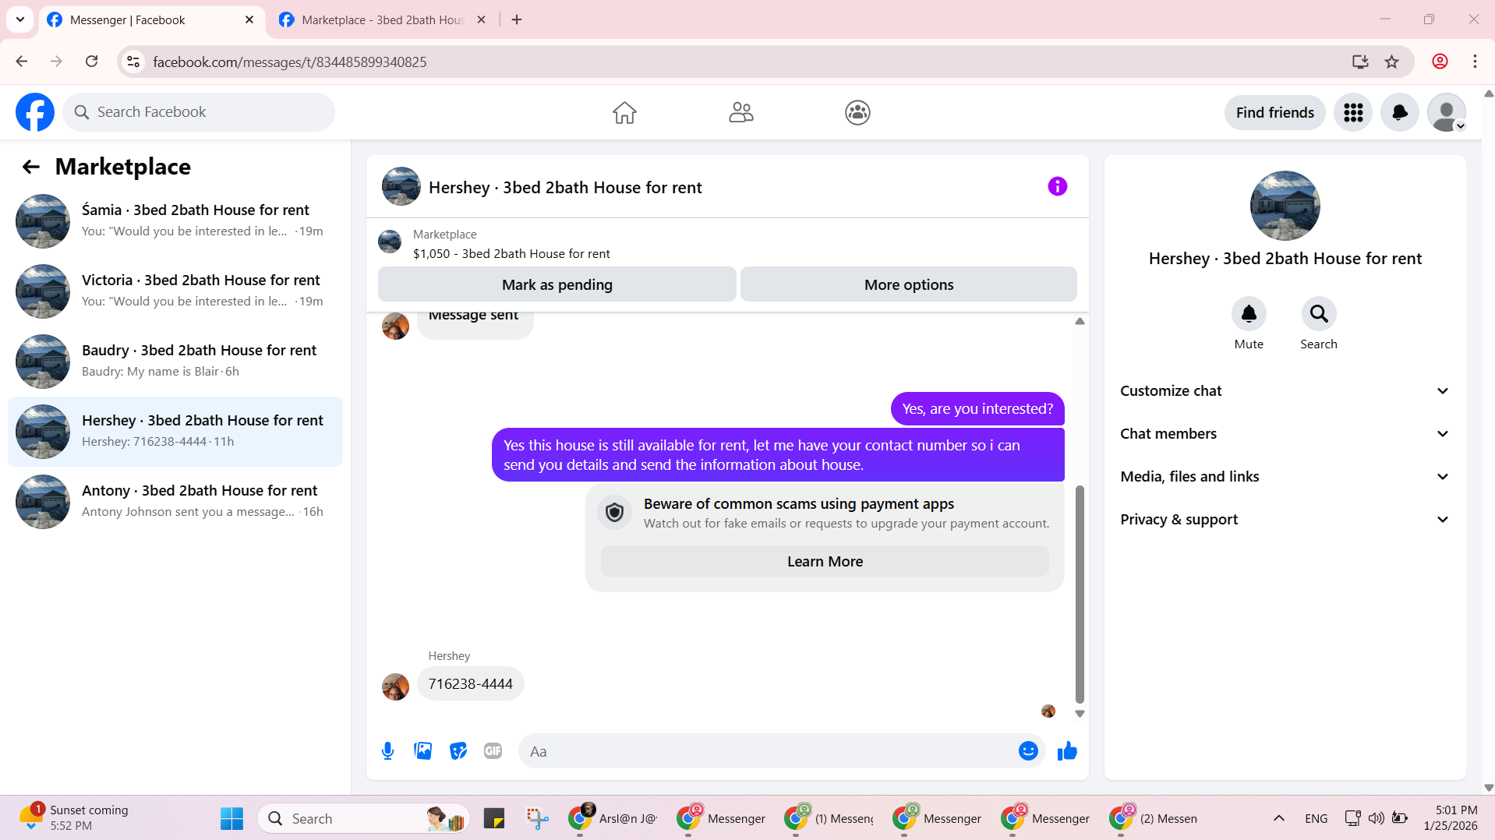Open a new browser tab
The height and width of the screenshot is (840, 1495).
517,20
